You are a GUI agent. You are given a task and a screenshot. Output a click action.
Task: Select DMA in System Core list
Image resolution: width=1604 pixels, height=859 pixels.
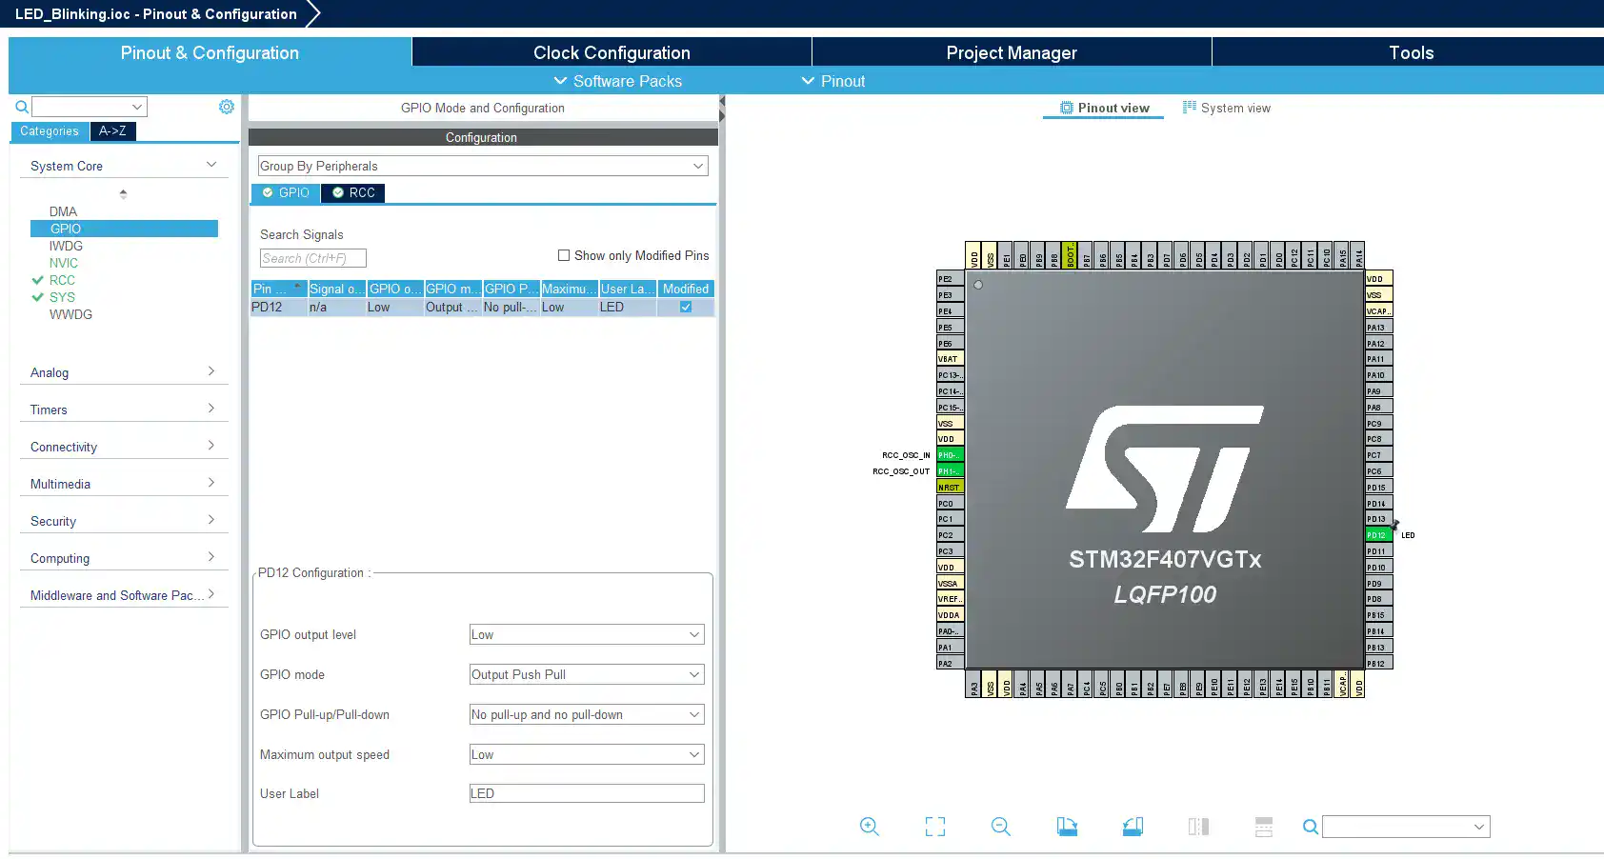pos(63,211)
